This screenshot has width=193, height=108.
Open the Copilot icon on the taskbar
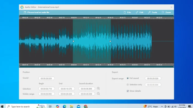click(x=57, y=106)
